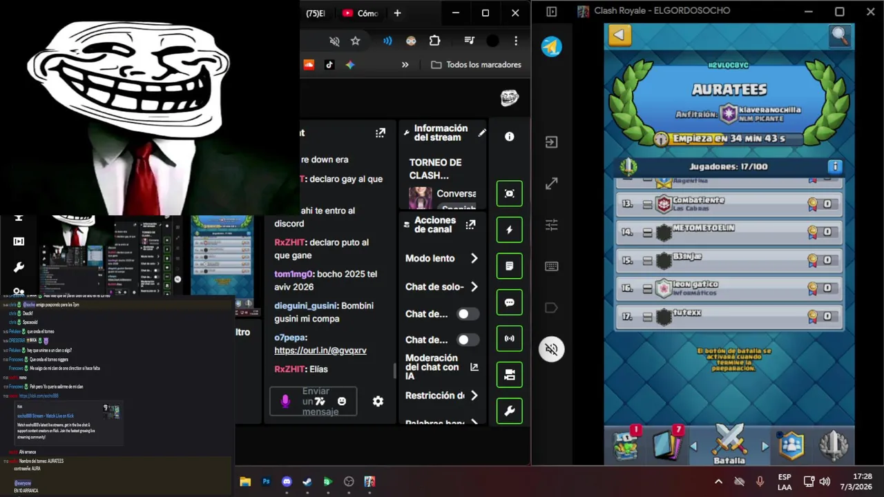Toggle the second Chat de... switch
This screenshot has height=497, width=884.
pyautogui.click(x=468, y=340)
